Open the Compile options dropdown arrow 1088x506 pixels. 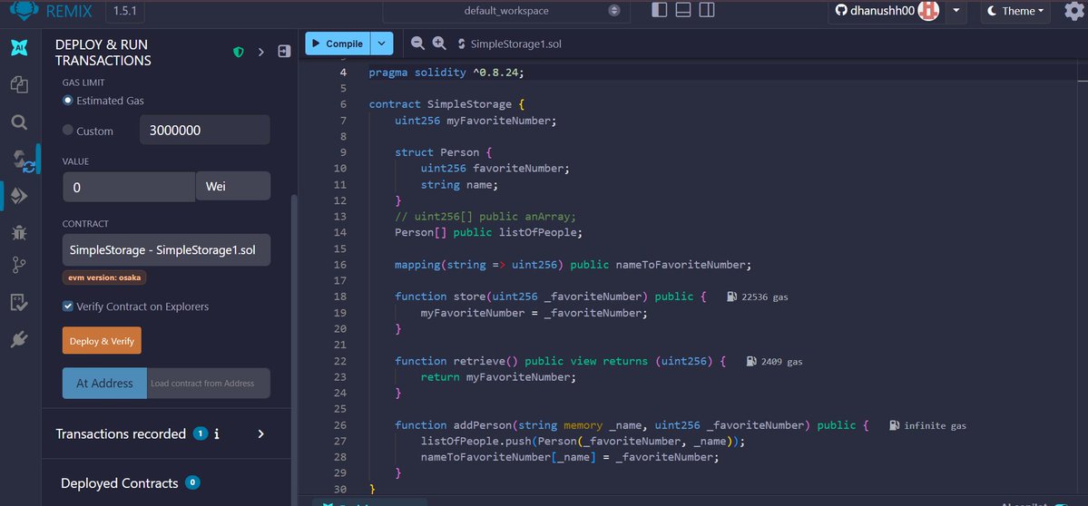pyautogui.click(x=382, y=44)
